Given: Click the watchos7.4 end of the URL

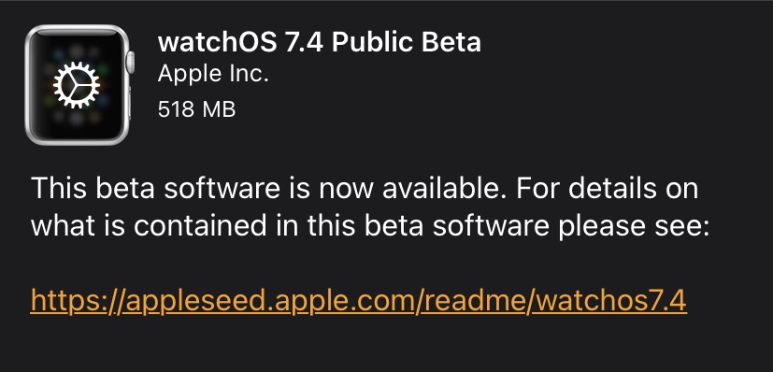Looking at the screenshot, I should (609, 300).
